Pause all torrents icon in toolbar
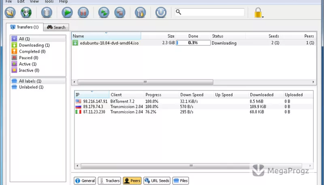This screenshot has height=185, width=324. [x=120, y=13]
